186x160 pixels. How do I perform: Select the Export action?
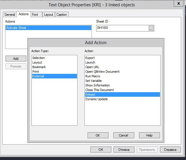point(122,58)
